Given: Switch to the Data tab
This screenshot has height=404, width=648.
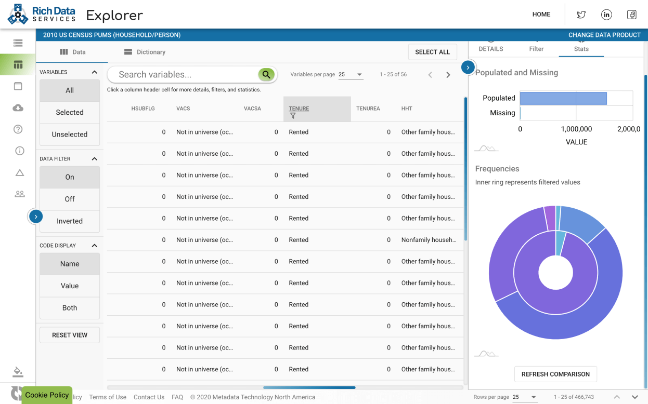Looking at the screenshot, I should click(x=72, y=52).
